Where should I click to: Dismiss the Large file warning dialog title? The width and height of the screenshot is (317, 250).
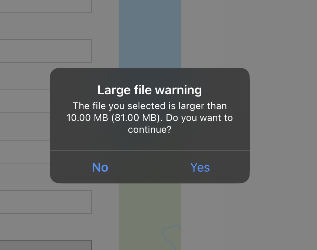[149, 90]
